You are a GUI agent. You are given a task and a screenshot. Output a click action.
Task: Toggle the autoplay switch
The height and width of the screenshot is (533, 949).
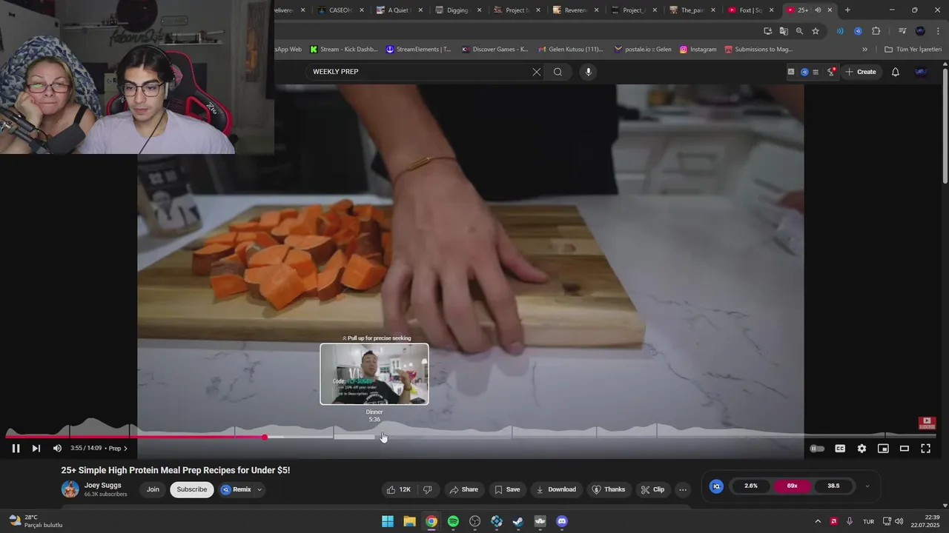[x=817, y=449]
